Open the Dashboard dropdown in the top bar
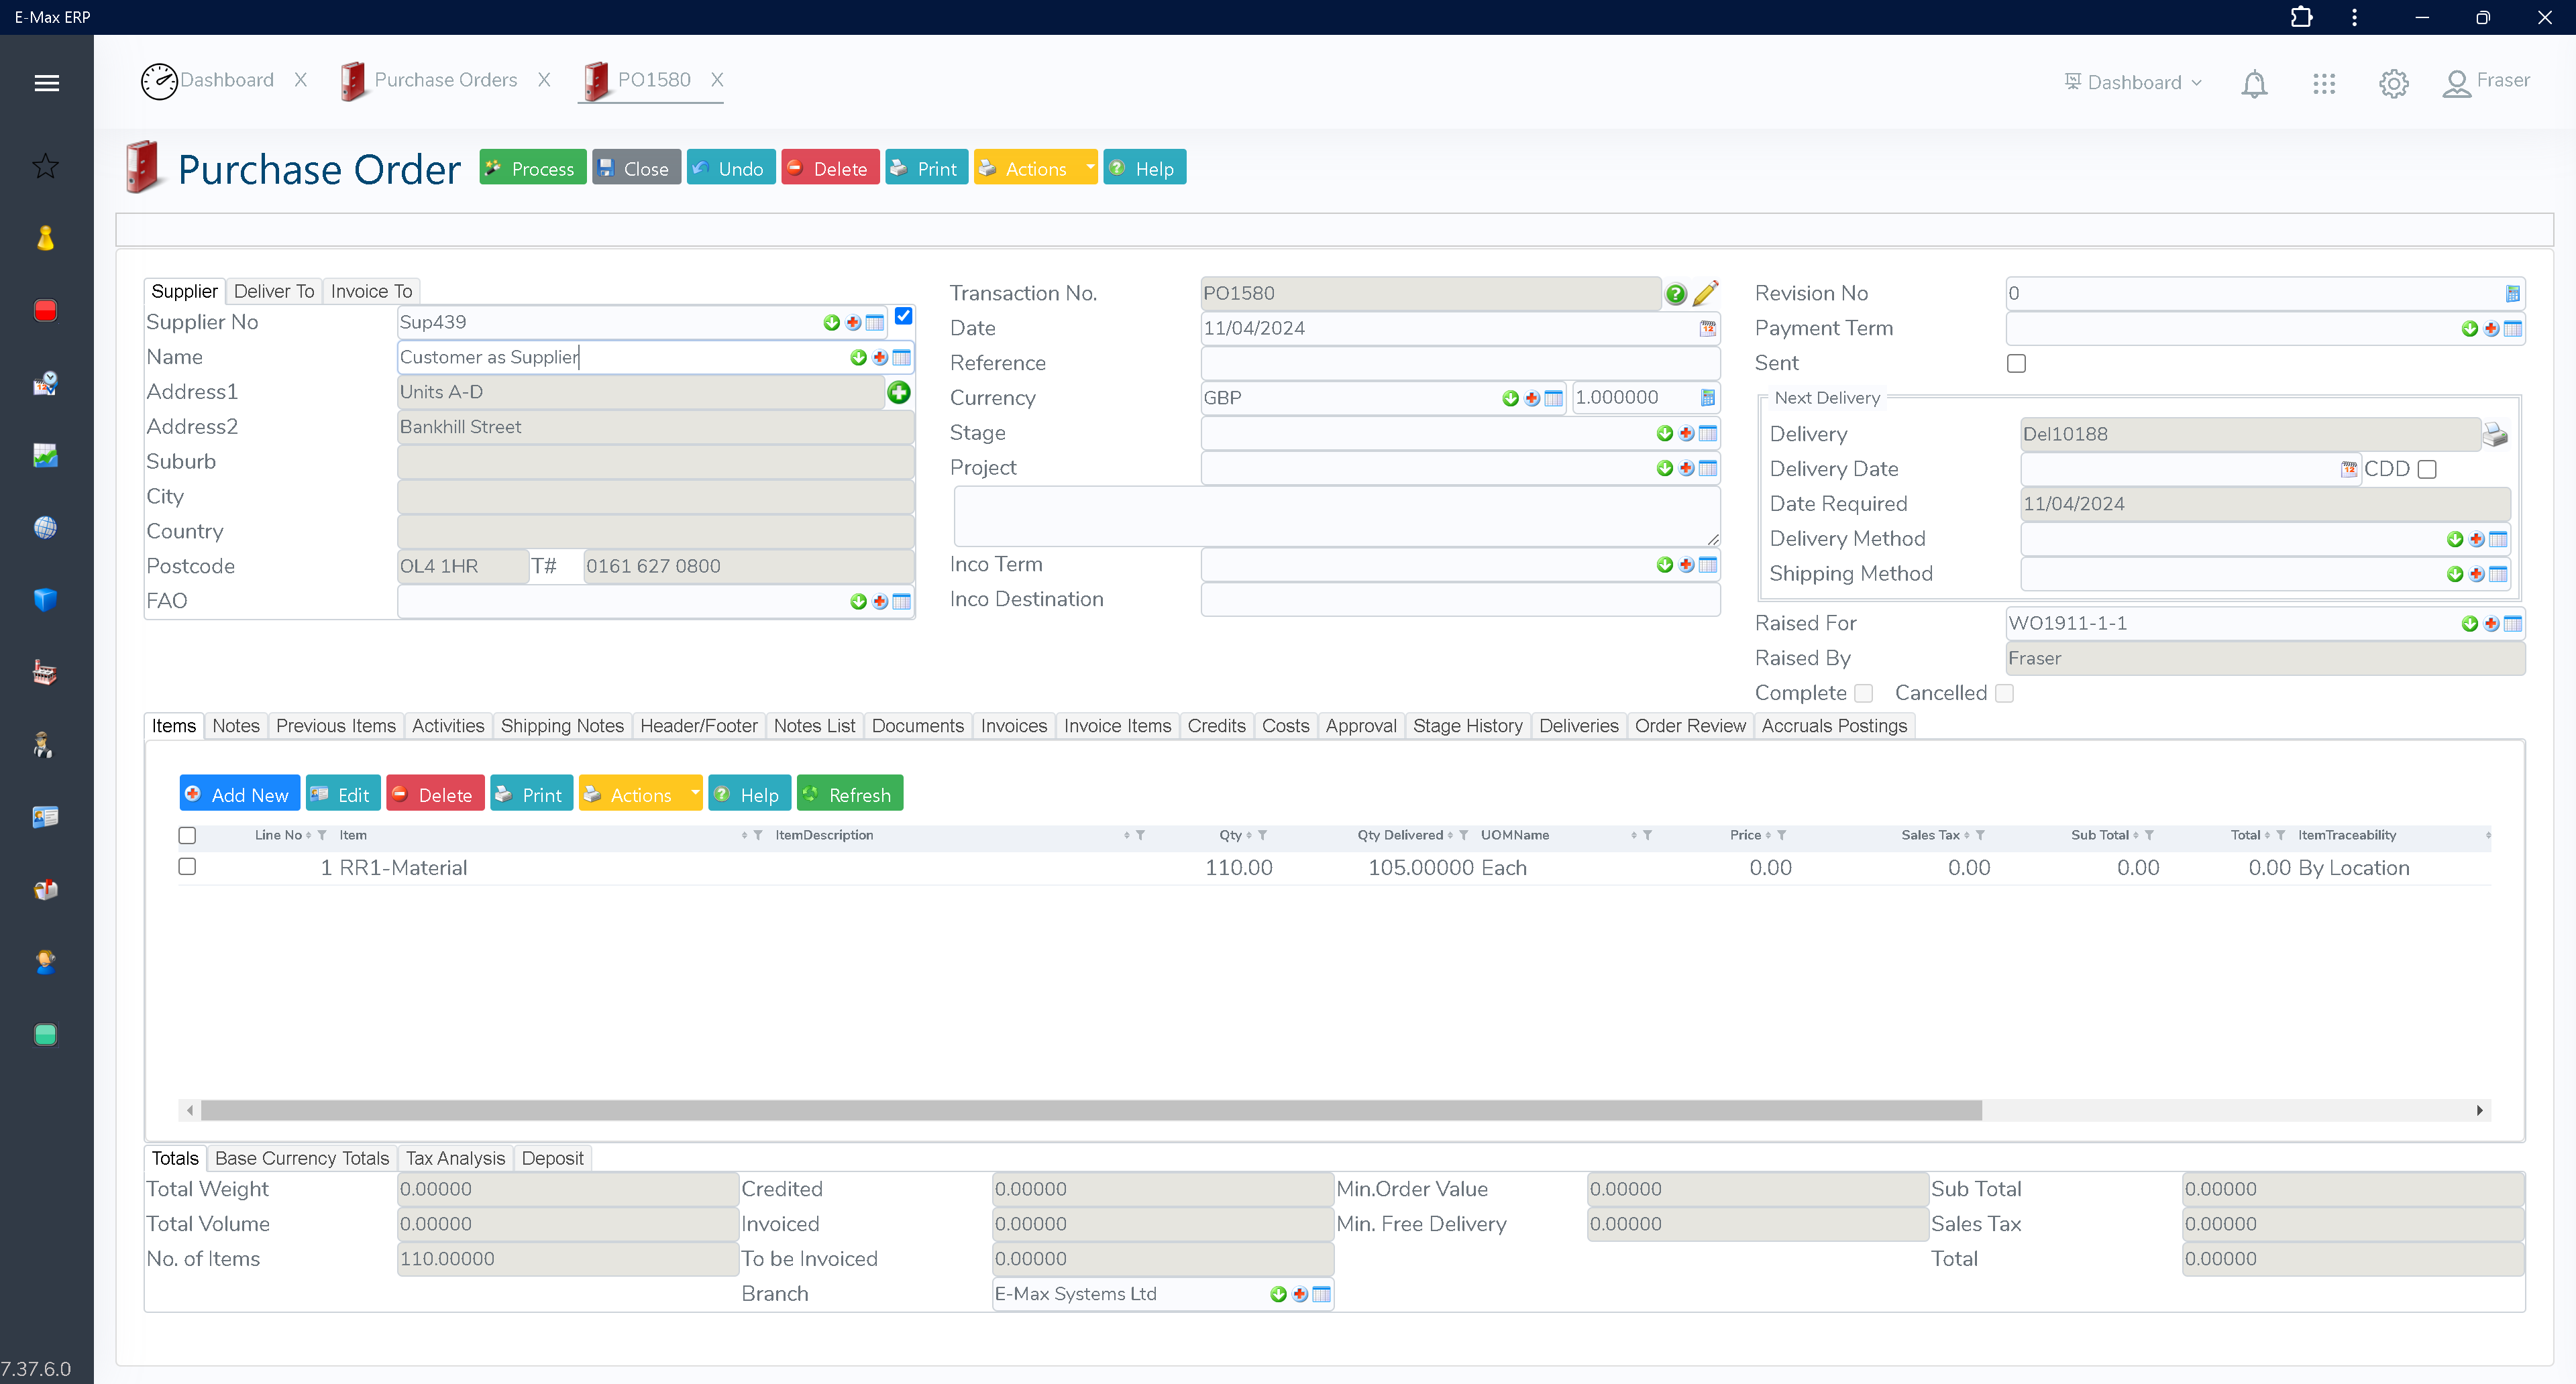2576x1384 pixels. [2131, 82]
